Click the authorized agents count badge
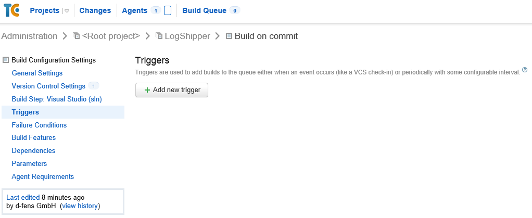Viewport: 532px width, 218px height. point(156,10)
